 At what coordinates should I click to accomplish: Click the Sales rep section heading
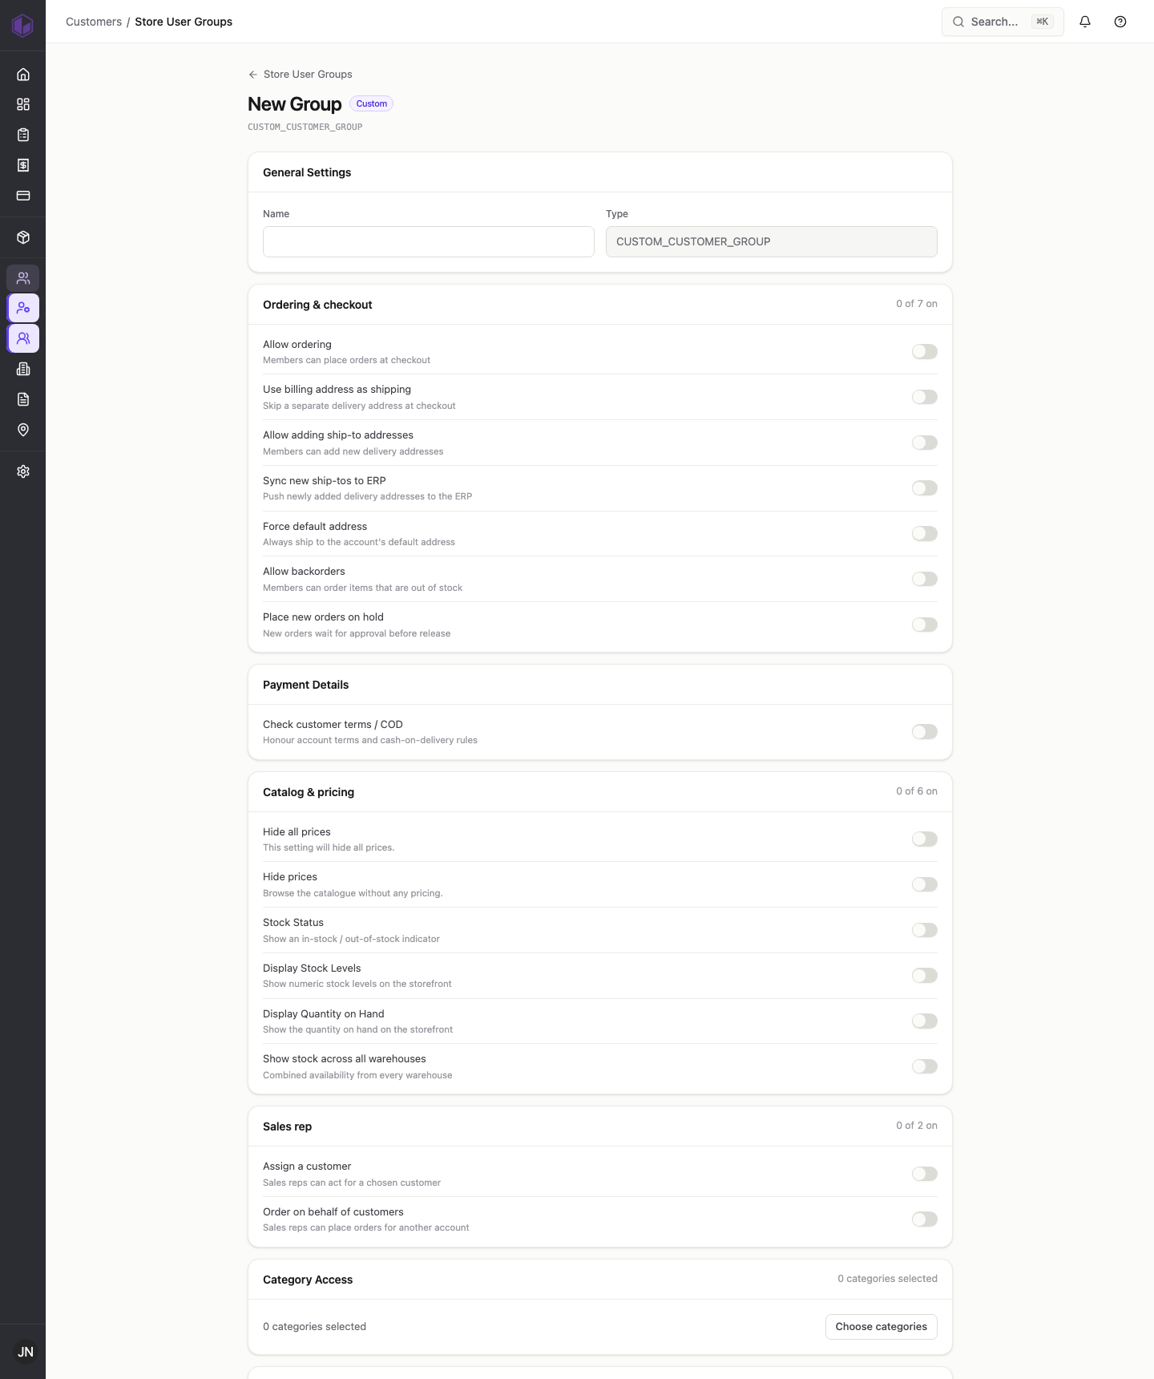(x=288, y=1126)
